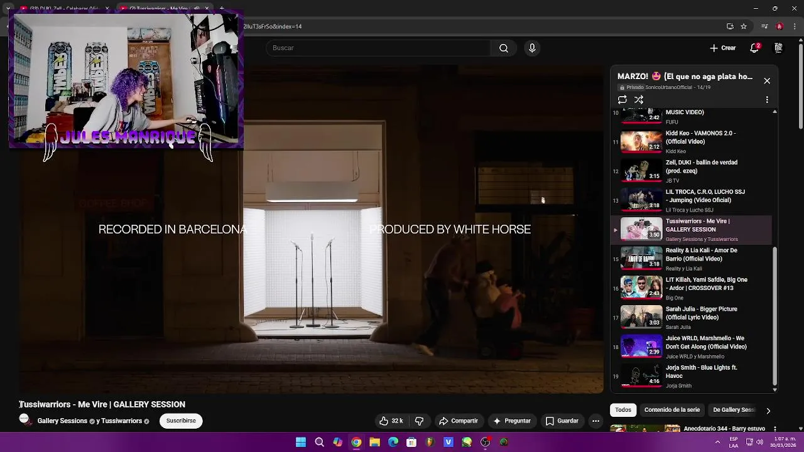The height and width of the screenshot is (452, 804).
Task: Open playlist panel three-dot options
Action: tap(767, 100)
